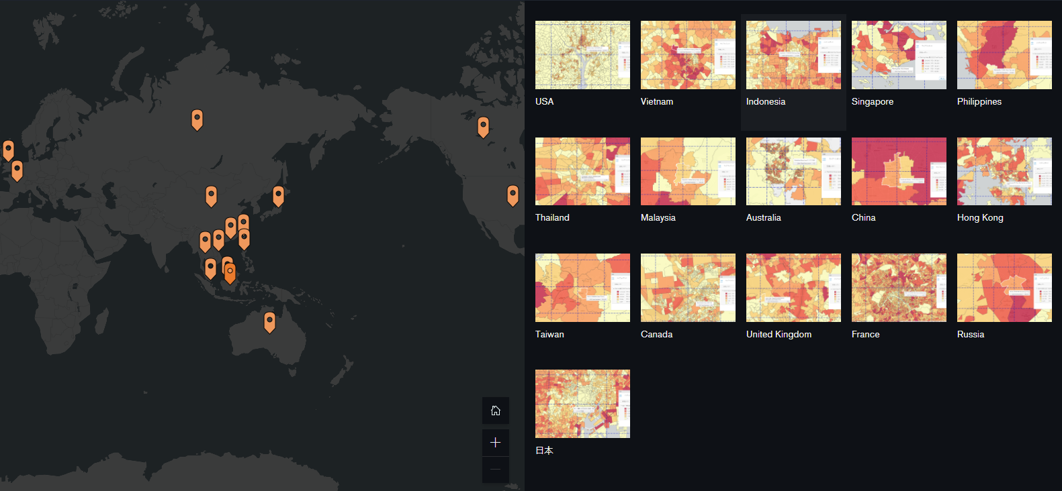This screenshot has height=491, width=1062.
Task: Open the Indonesia map thumbnail
Action: (793, 55)
